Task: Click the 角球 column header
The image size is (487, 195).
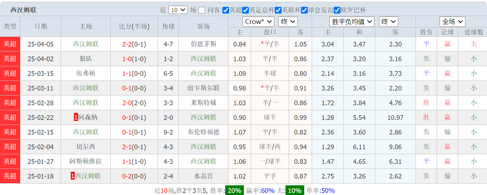Action: [x=168, y=26]
